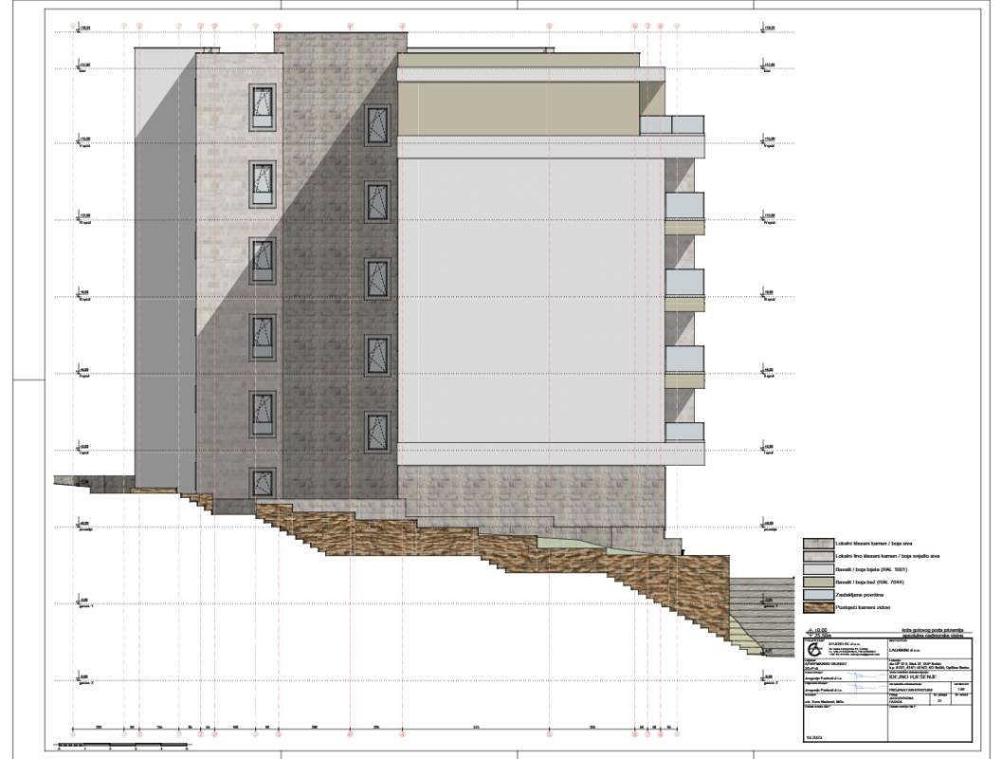Select the topmost window on the light stone wall
This screenshot has width=1002, height=759.
coord(262,106)
